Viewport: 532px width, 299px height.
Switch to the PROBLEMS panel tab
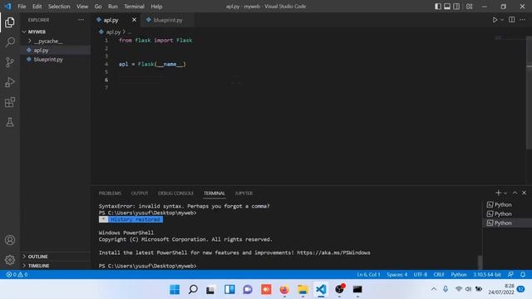pyautogui.click(x=110, y=194)
